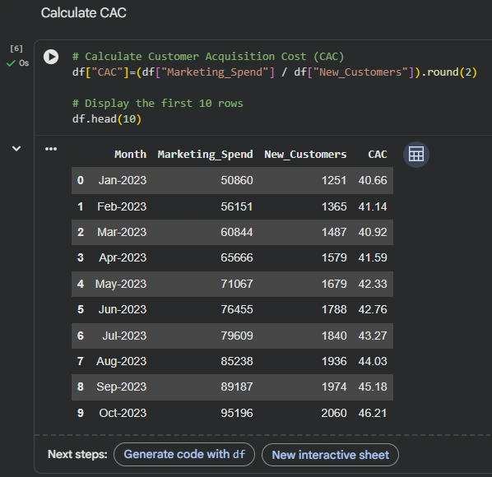Screen dimensions: 492x477
Task: Click the Month column header
Action: pos(131,155)
